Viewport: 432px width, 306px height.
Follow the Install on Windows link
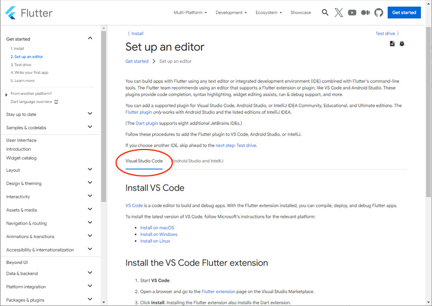pos(159,234)
